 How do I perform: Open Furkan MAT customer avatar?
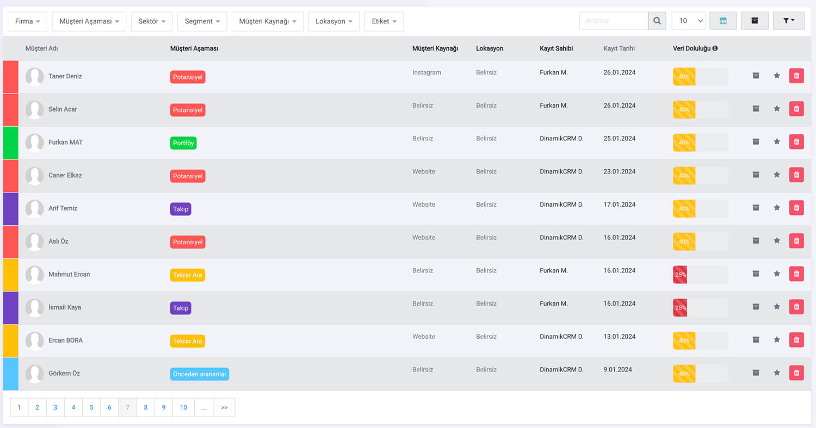pos(34,142)
